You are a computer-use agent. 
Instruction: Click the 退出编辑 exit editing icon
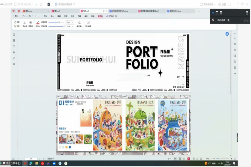pos(88,23)
